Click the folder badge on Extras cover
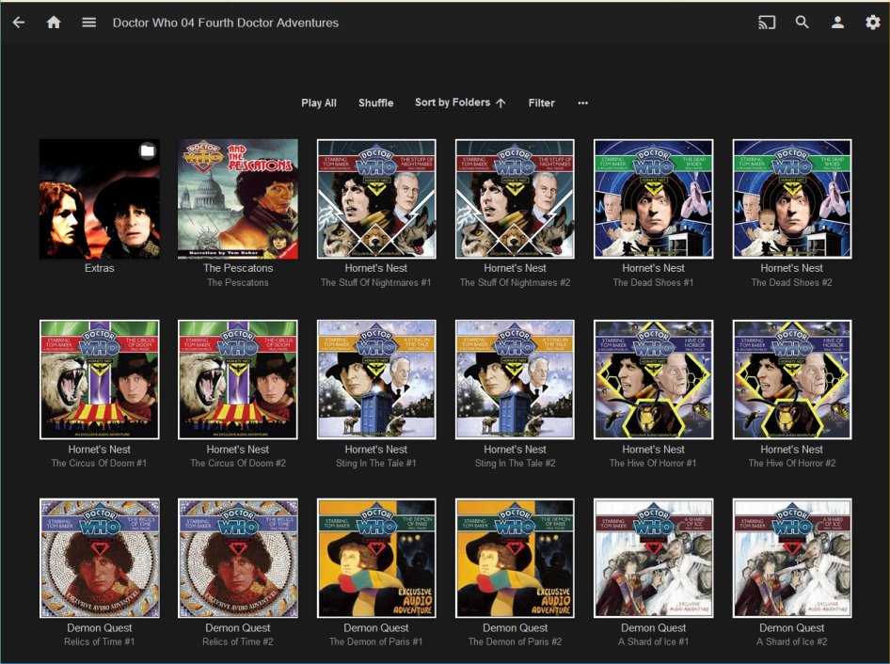This screenshot has width=890, height=664. point(148,151)
